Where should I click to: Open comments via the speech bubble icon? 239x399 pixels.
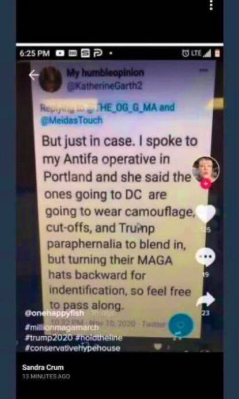coord(206,257)
